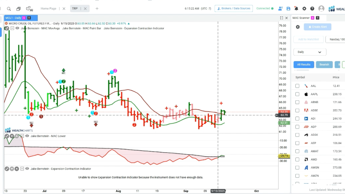Move MAC Lower pane down
The image size is (345, 194).
pyautogui.click(x=12, y=136)
